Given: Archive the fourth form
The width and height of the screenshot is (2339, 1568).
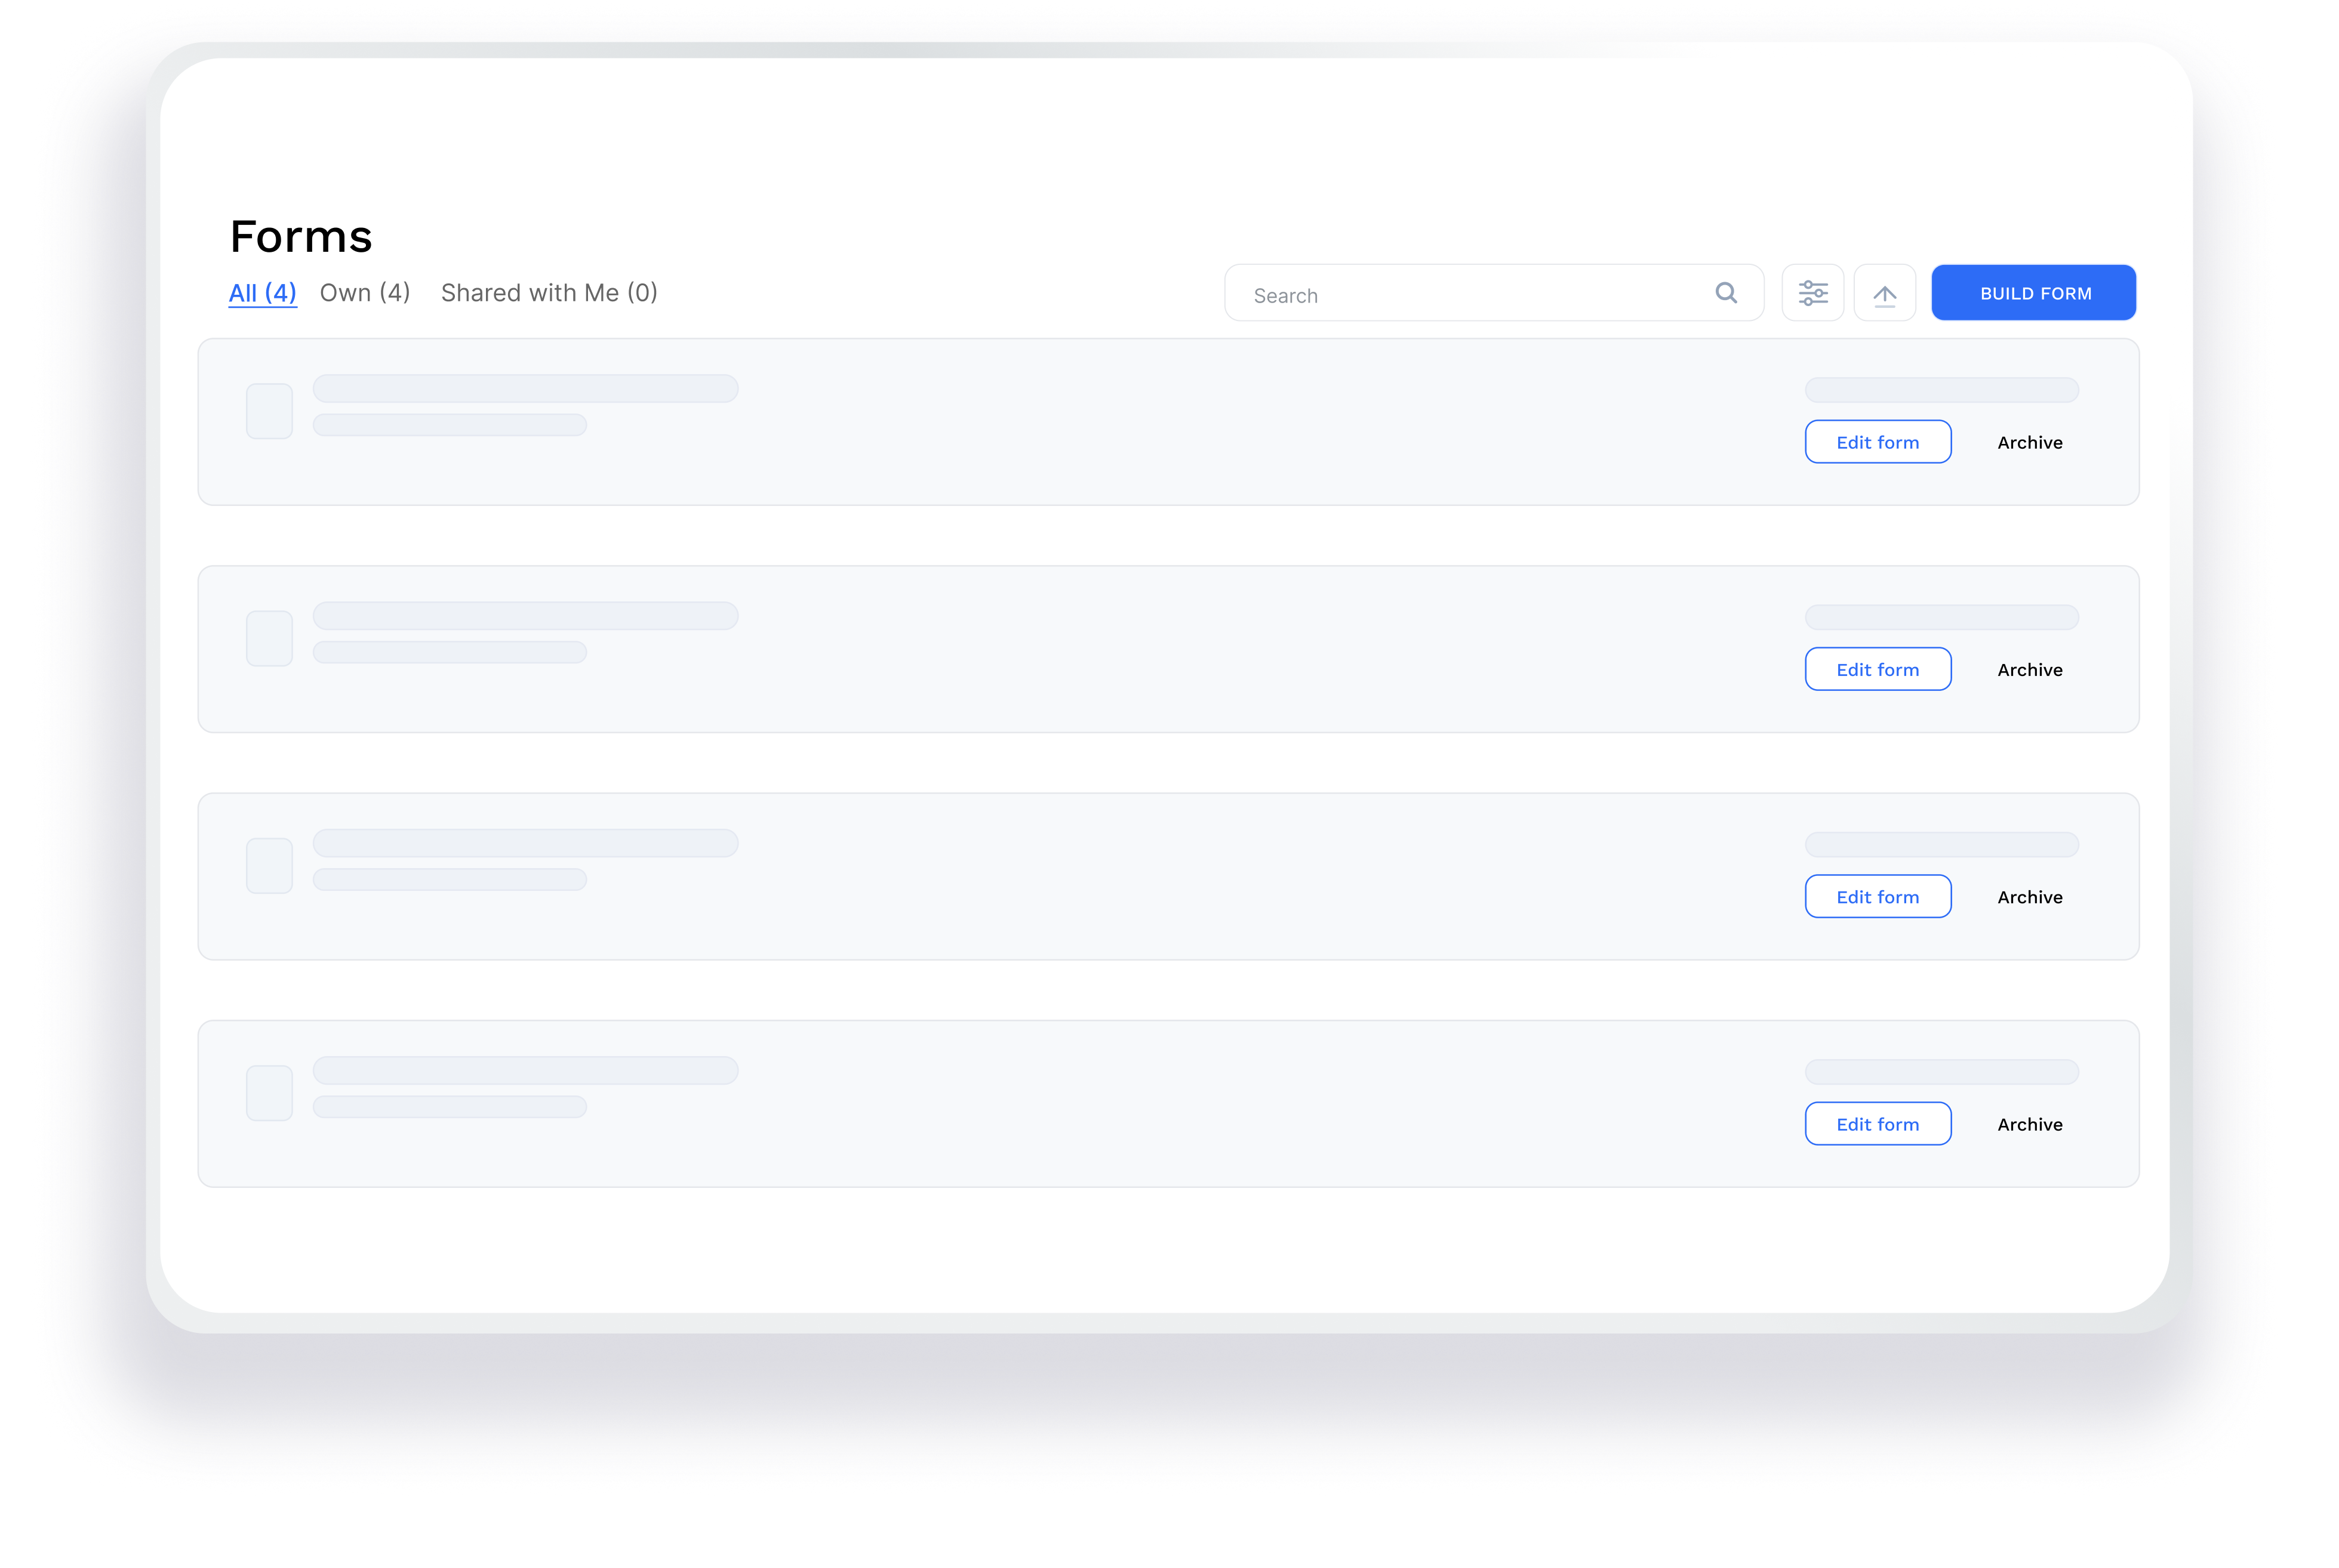Looking at the screenshot, I should [x=2030, y=1124].
